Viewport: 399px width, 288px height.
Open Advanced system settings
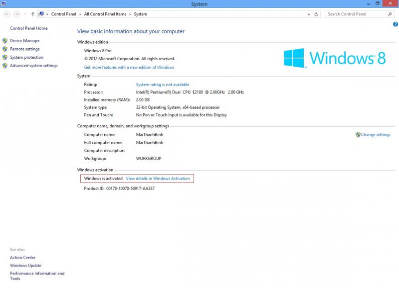34,66
